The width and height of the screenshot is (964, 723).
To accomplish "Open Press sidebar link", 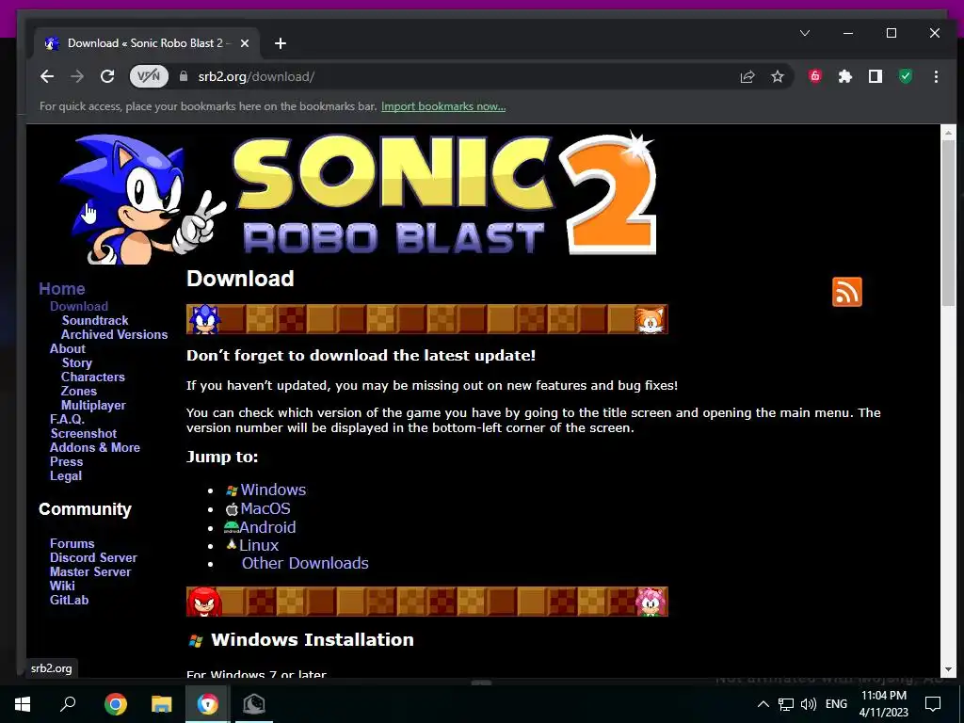I will tap(67, 461).
